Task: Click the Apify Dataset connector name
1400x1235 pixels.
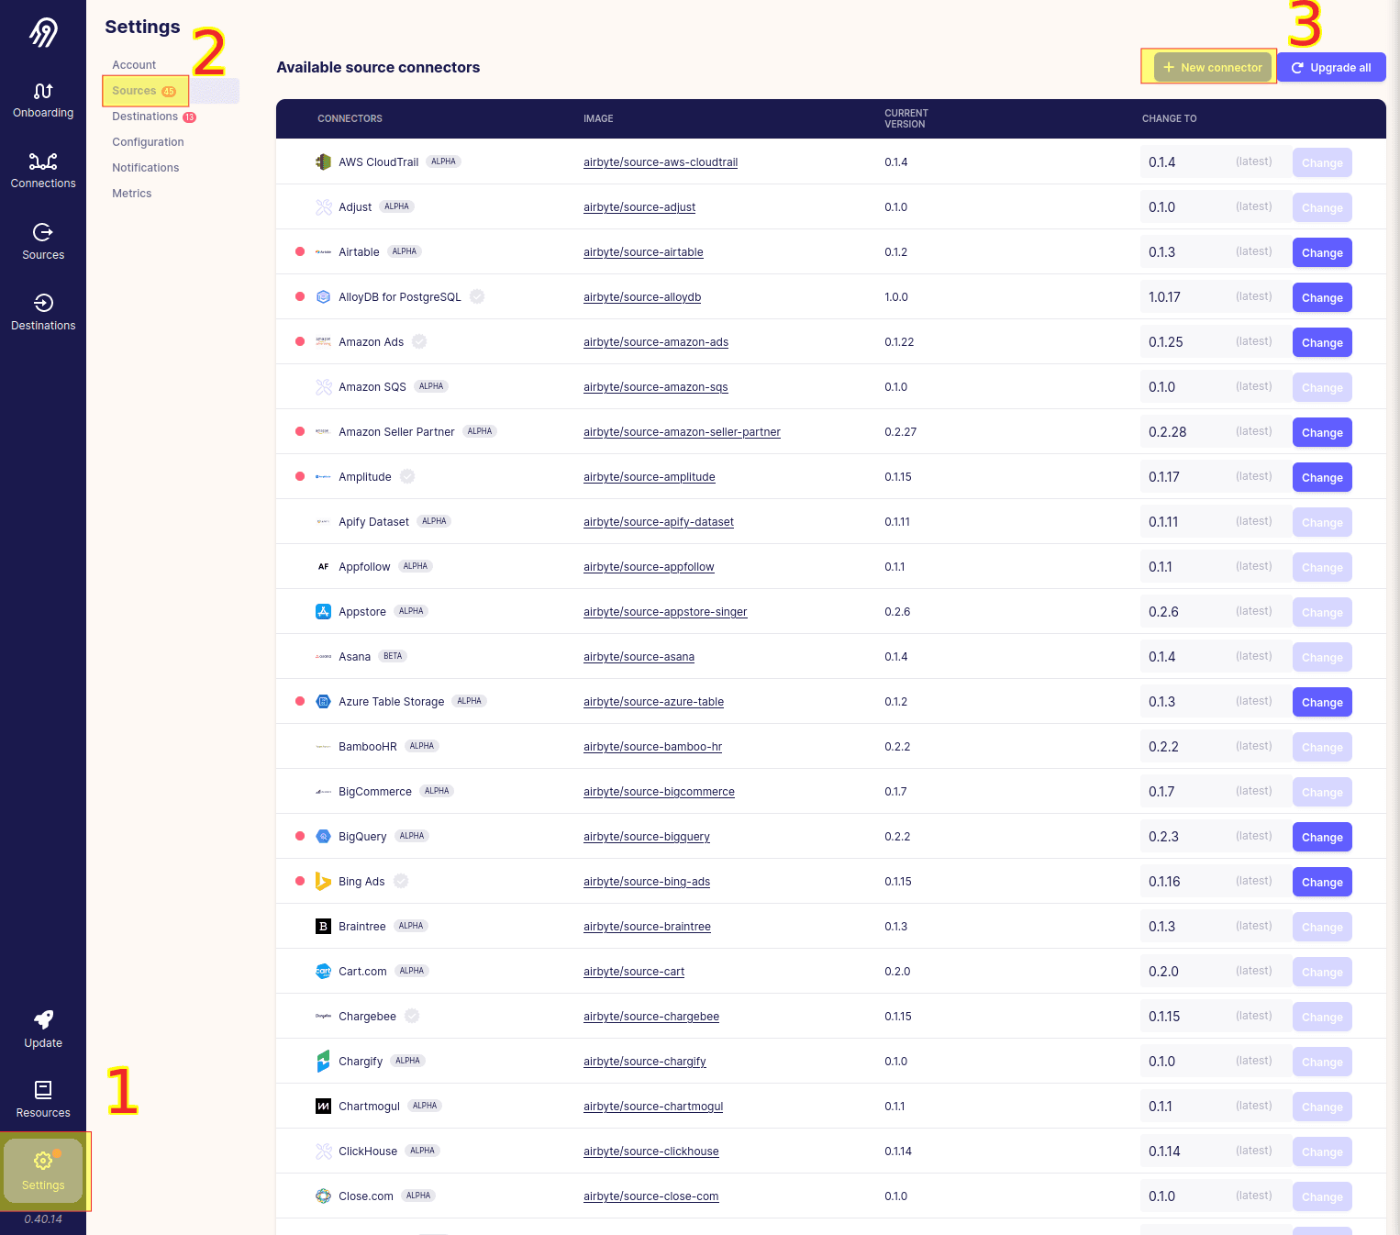Action: point(373,522)
